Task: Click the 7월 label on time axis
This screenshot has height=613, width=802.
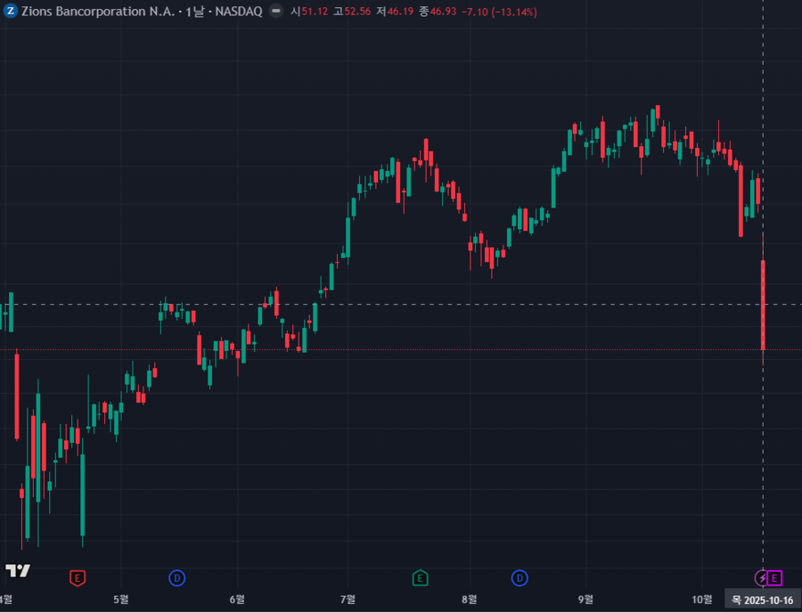Action: (348, 599)
